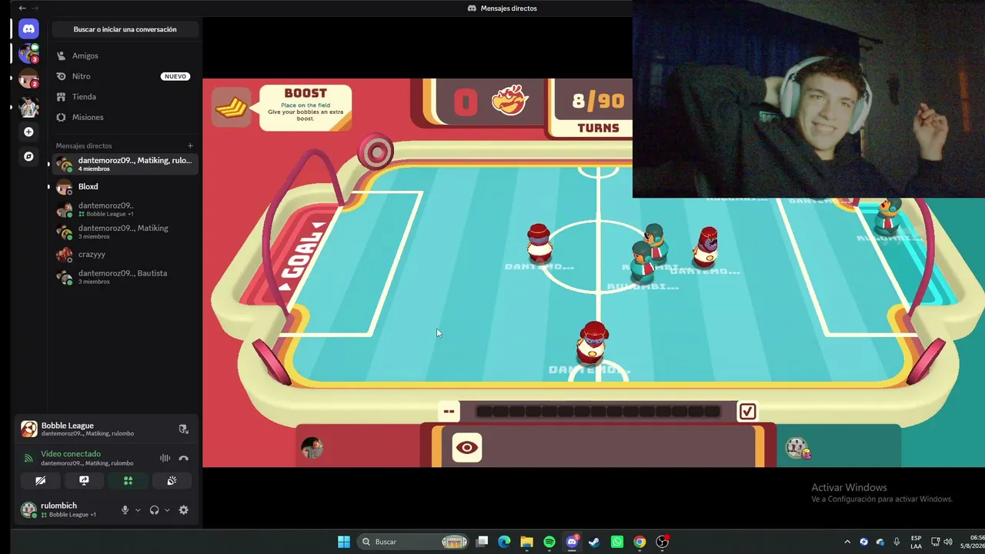This screenshot has width=985, height=554.
Task: Open the soundboard button
Action: (172, 481)
